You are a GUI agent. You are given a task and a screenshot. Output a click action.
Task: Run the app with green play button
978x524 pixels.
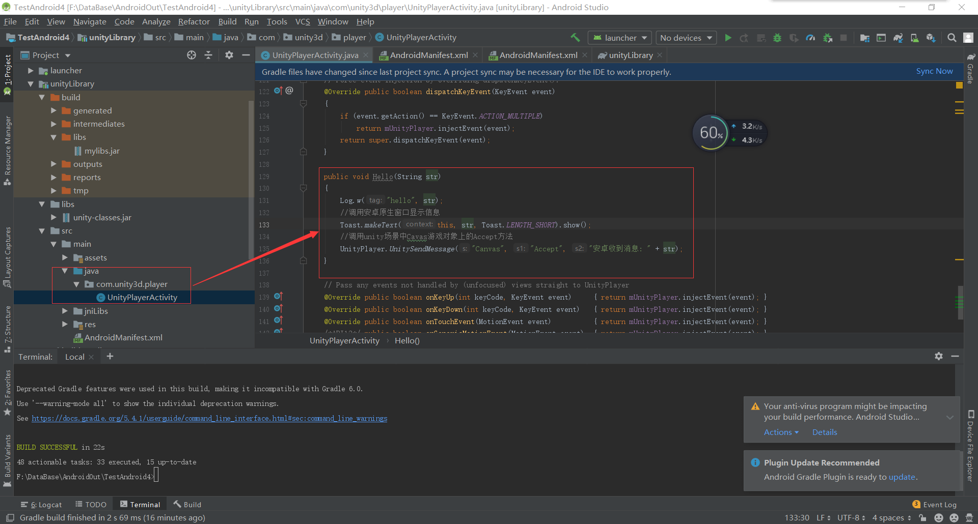pos(728,38)
